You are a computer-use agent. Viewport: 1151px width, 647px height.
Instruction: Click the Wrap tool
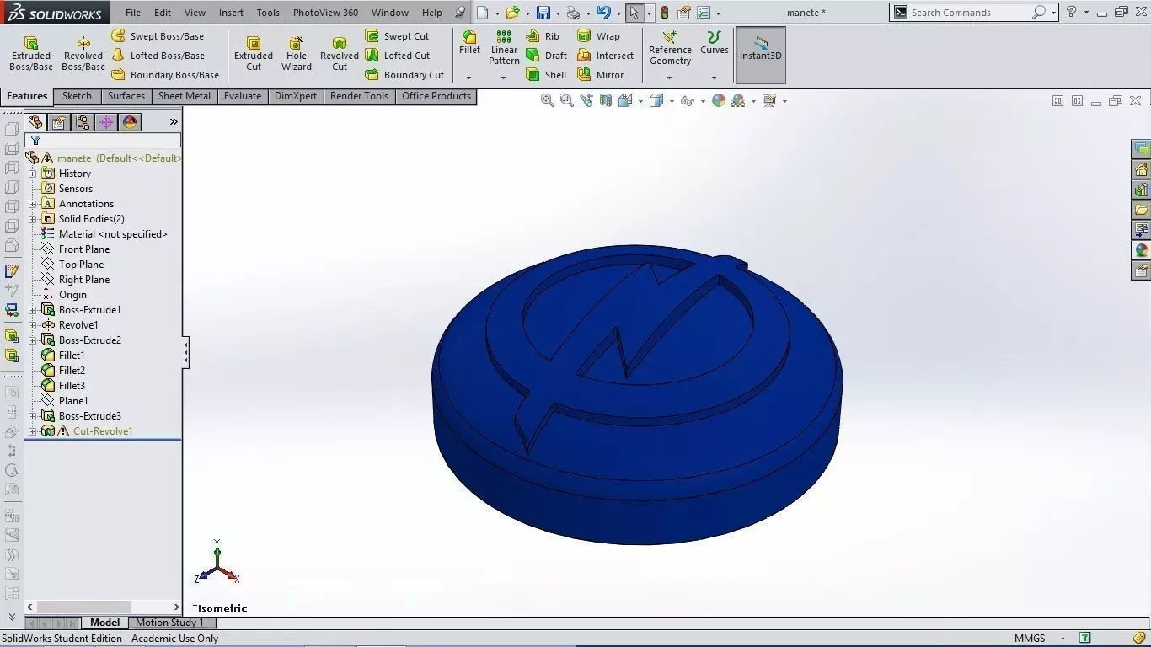598,36
